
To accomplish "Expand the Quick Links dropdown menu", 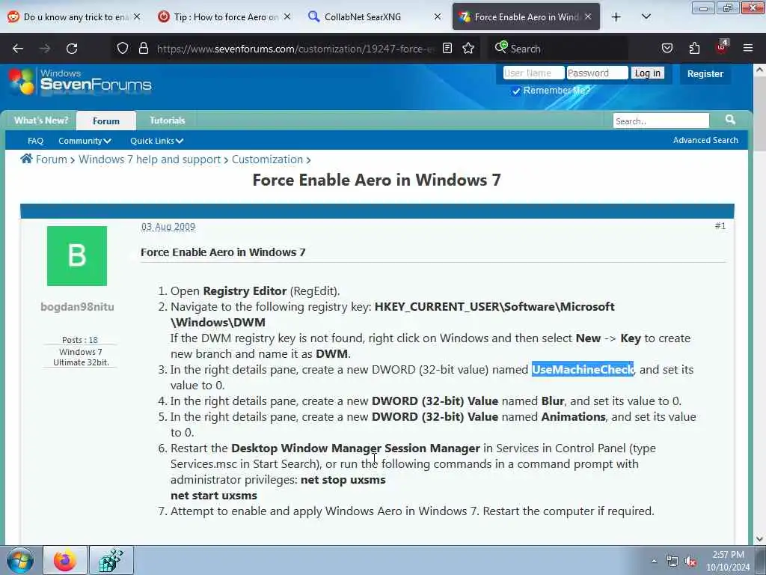I will pos(156,141).
